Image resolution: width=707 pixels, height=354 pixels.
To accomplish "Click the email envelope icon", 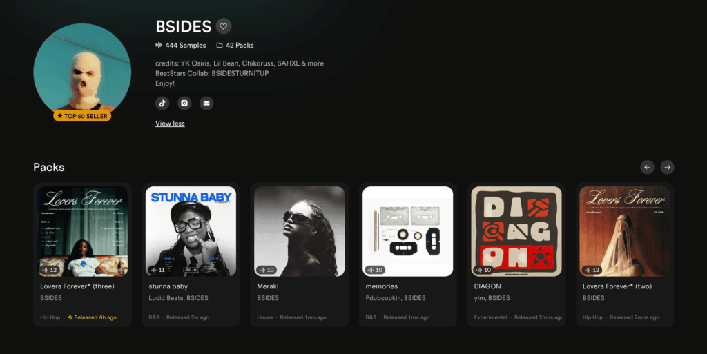I will 206,103.
